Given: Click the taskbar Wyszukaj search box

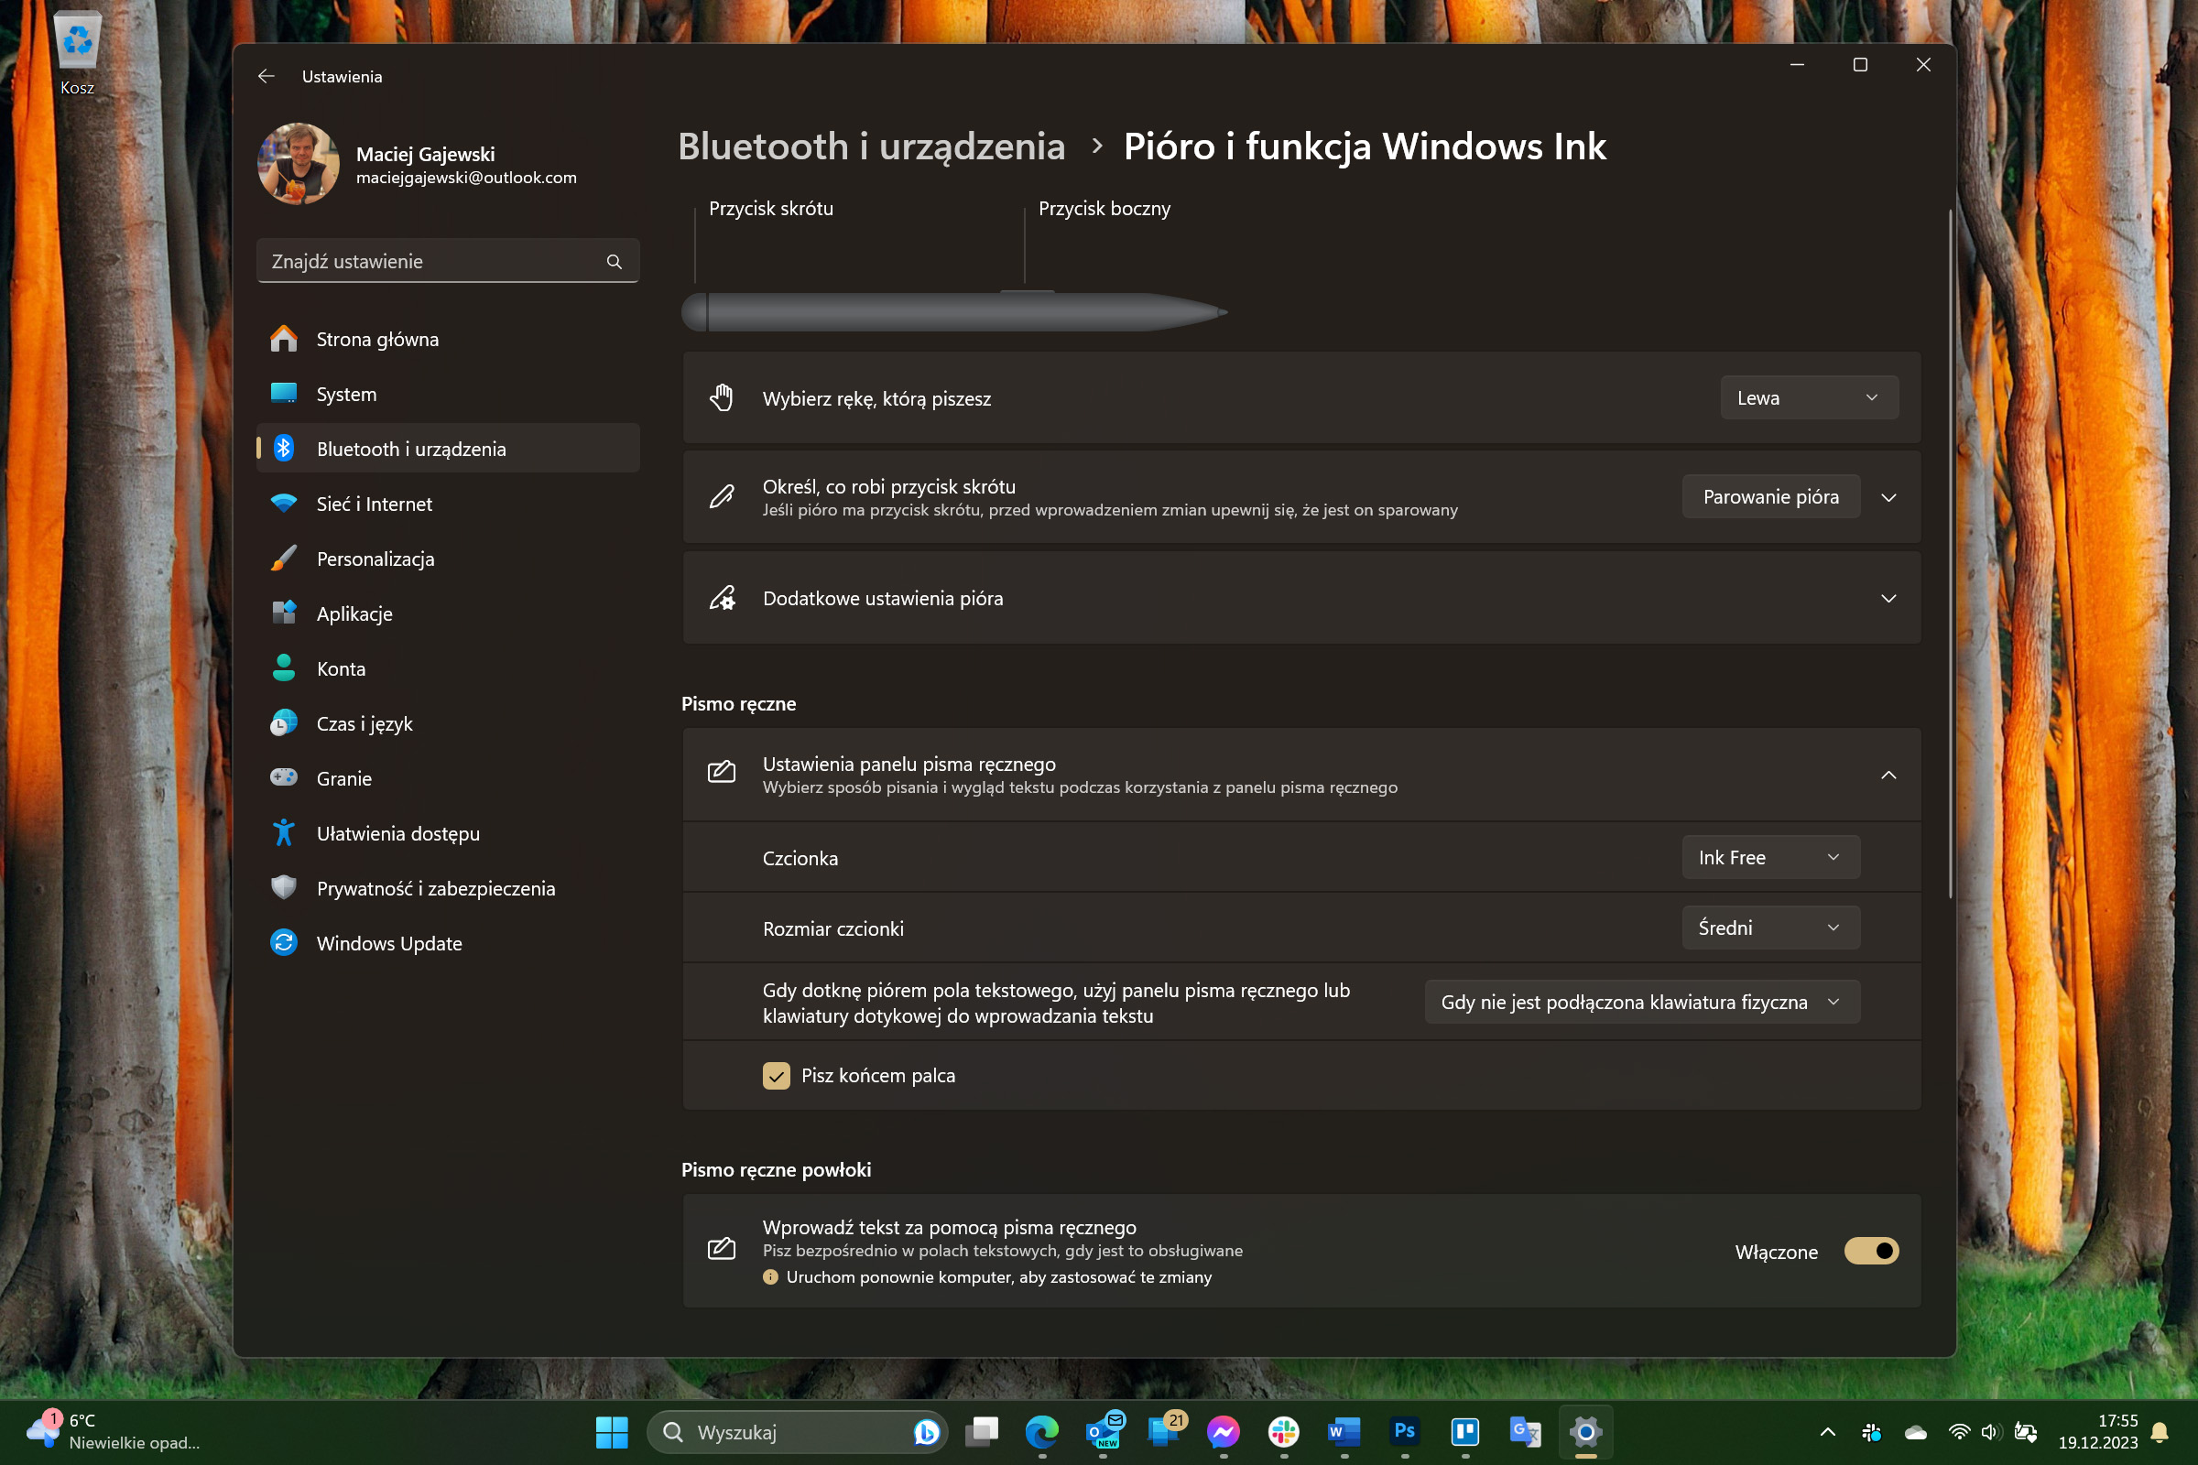Looking at the screenshot, I should pyautogui.click(x=797, y=1432).
